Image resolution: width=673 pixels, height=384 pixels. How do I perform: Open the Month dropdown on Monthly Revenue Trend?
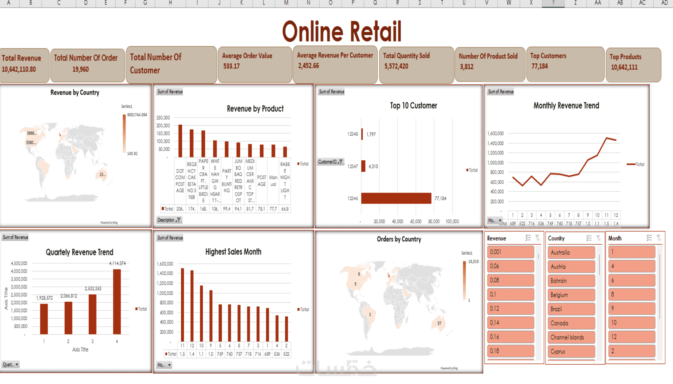click(495, 221)
